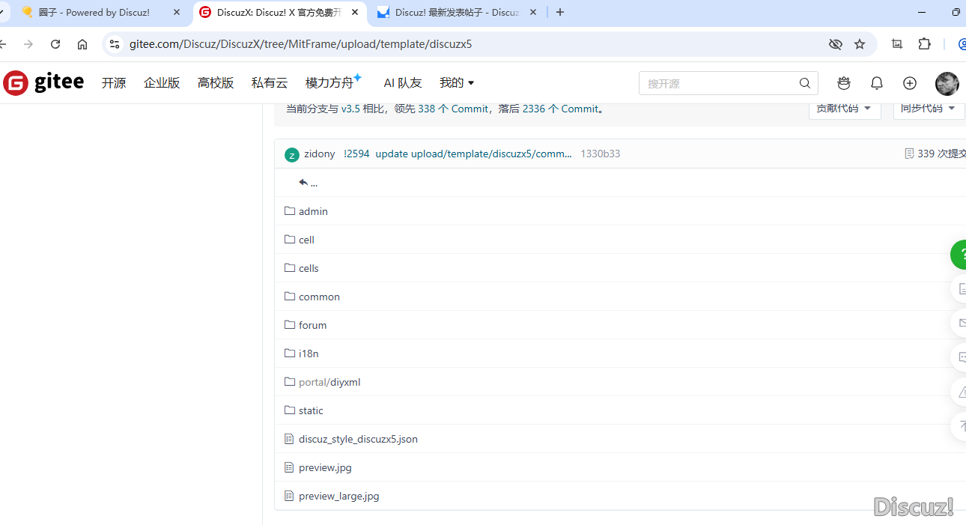966x525 pixels.
Task: Open the browser extensions puzzle icon
Action: 924,44
